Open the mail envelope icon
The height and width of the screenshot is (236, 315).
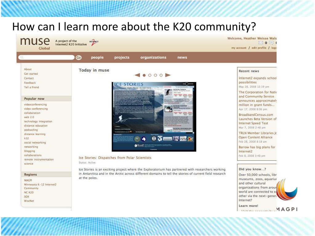pyautogui.click(x=261, y=43)
